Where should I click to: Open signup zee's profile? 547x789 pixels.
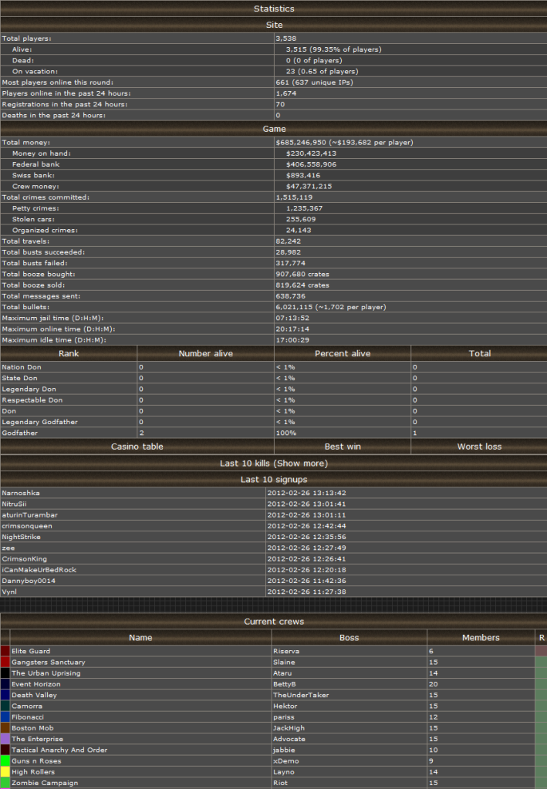point(8,548)
